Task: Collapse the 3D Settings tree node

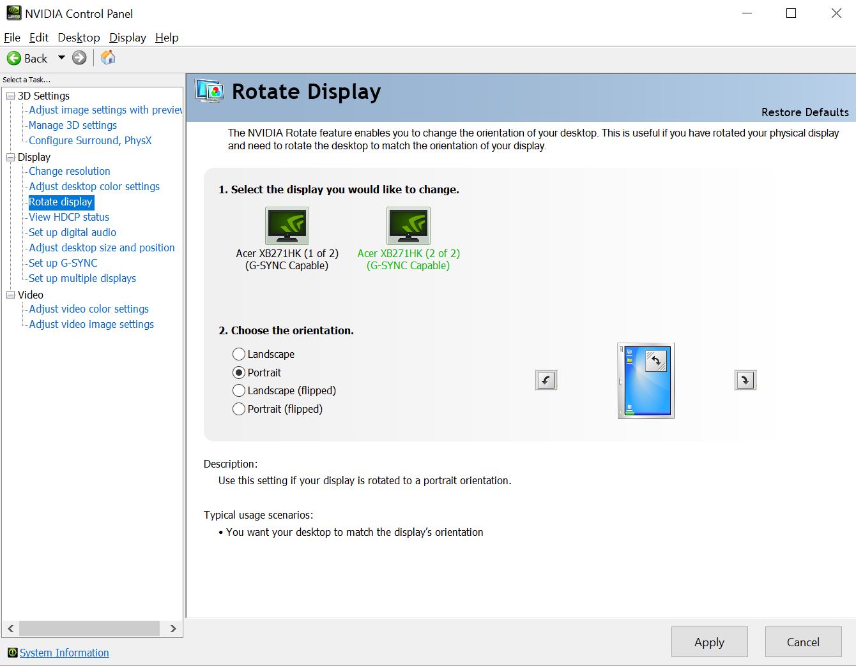Action: (10, 96)
